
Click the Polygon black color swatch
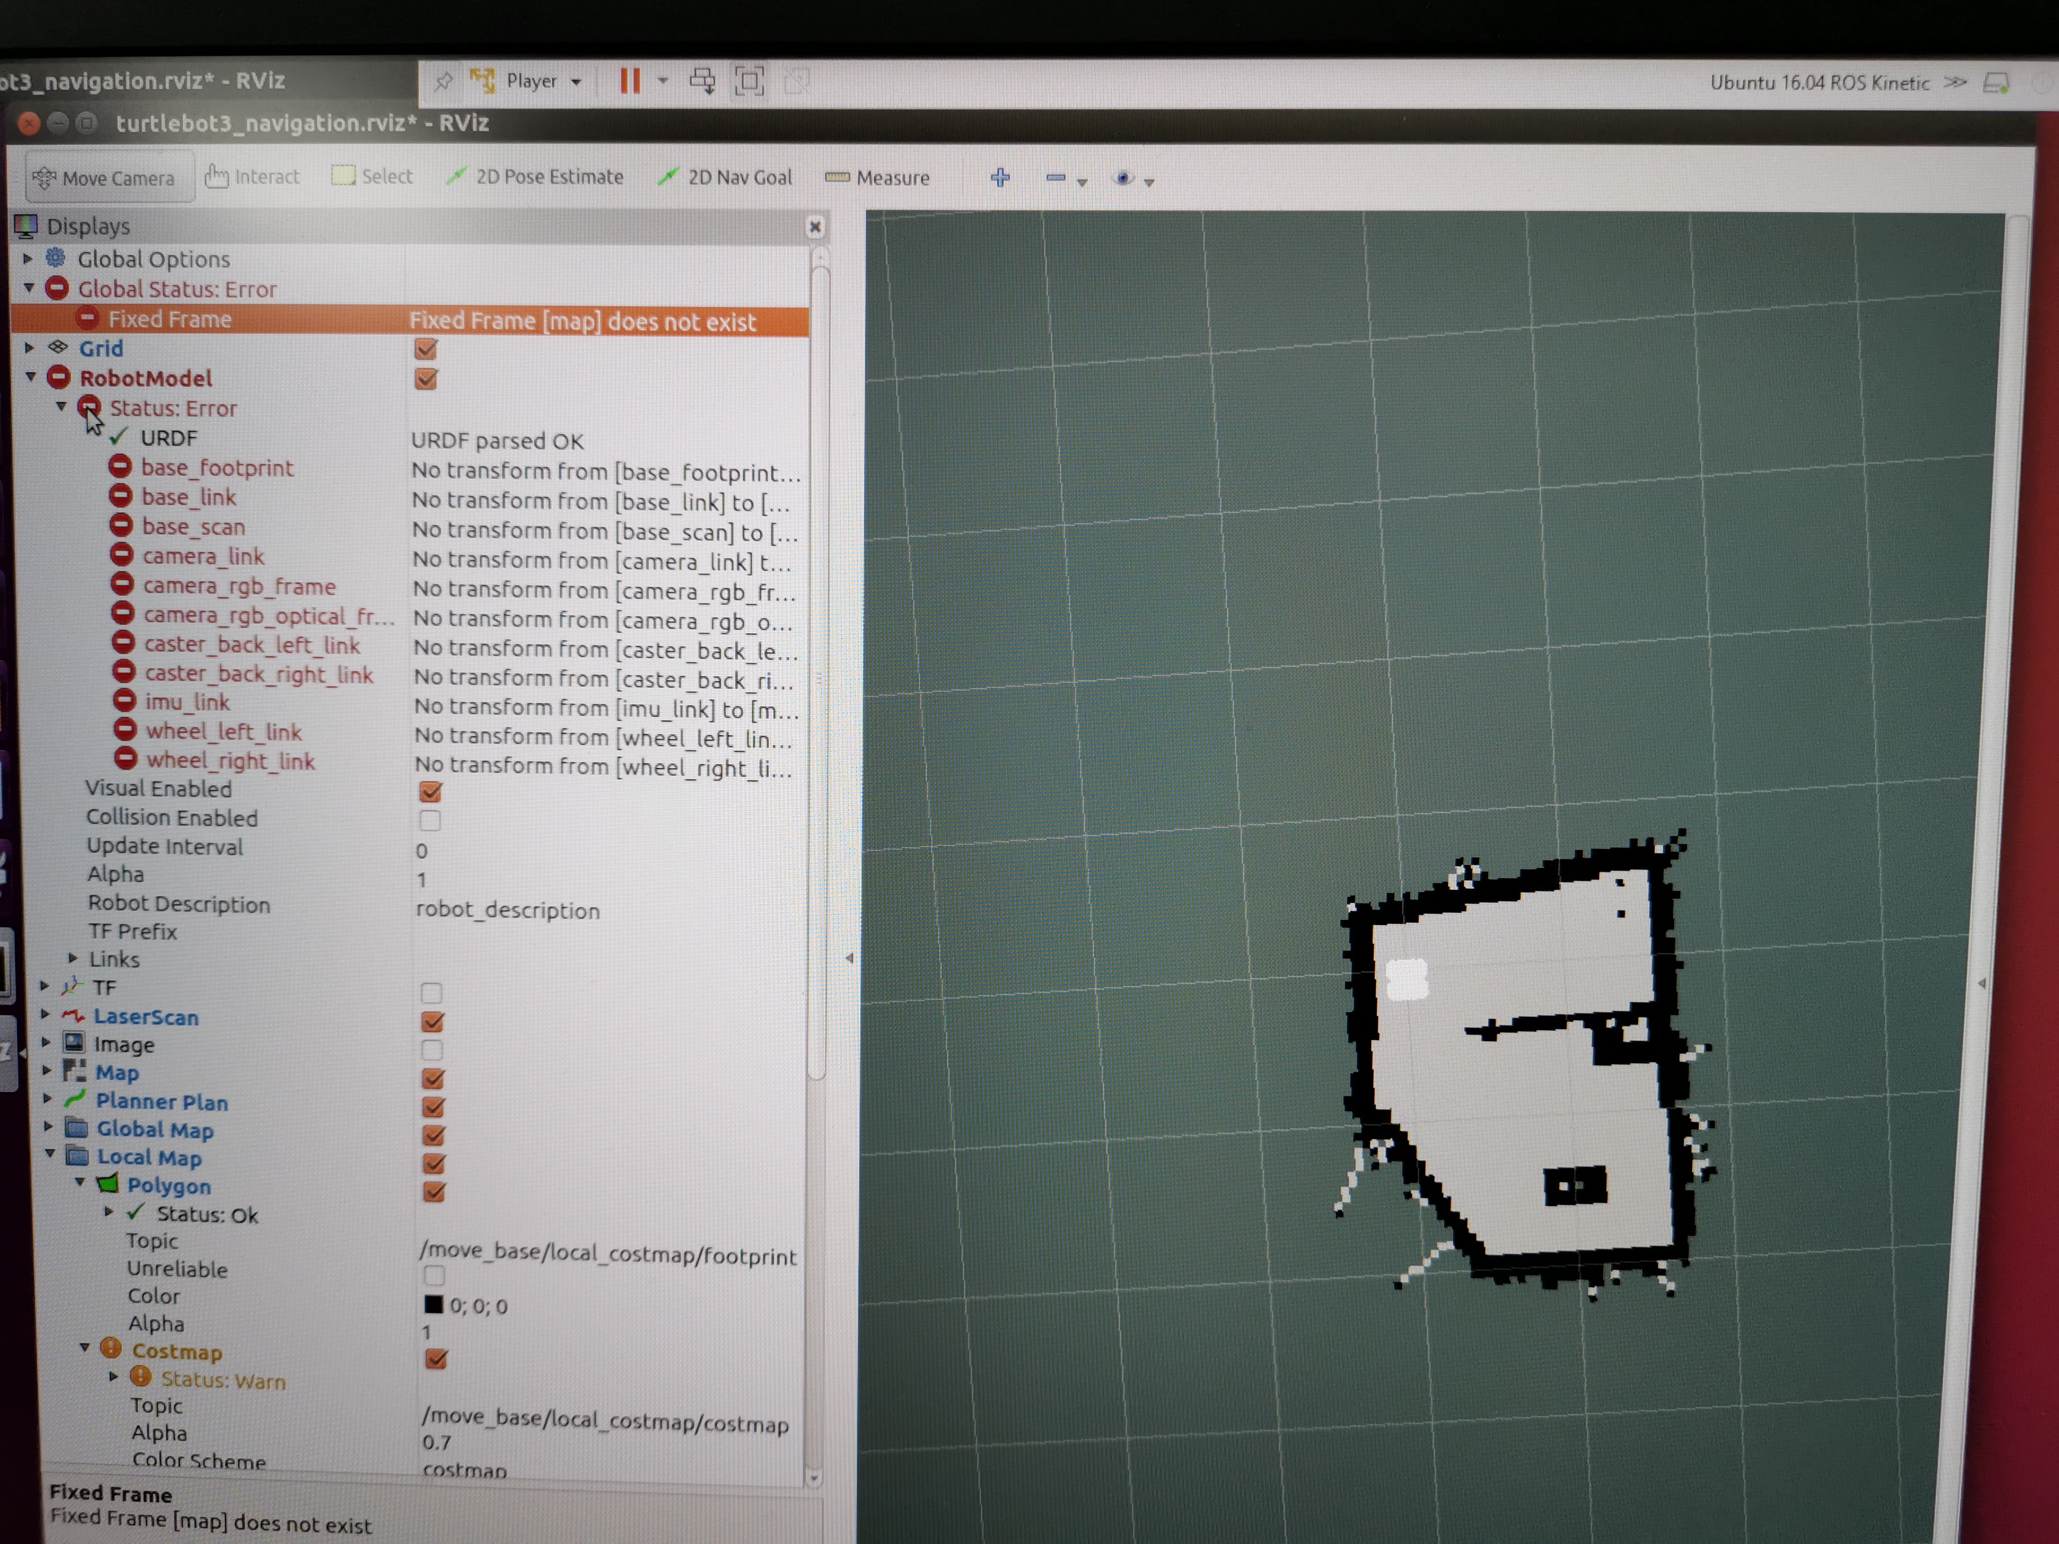point(435,1305)
